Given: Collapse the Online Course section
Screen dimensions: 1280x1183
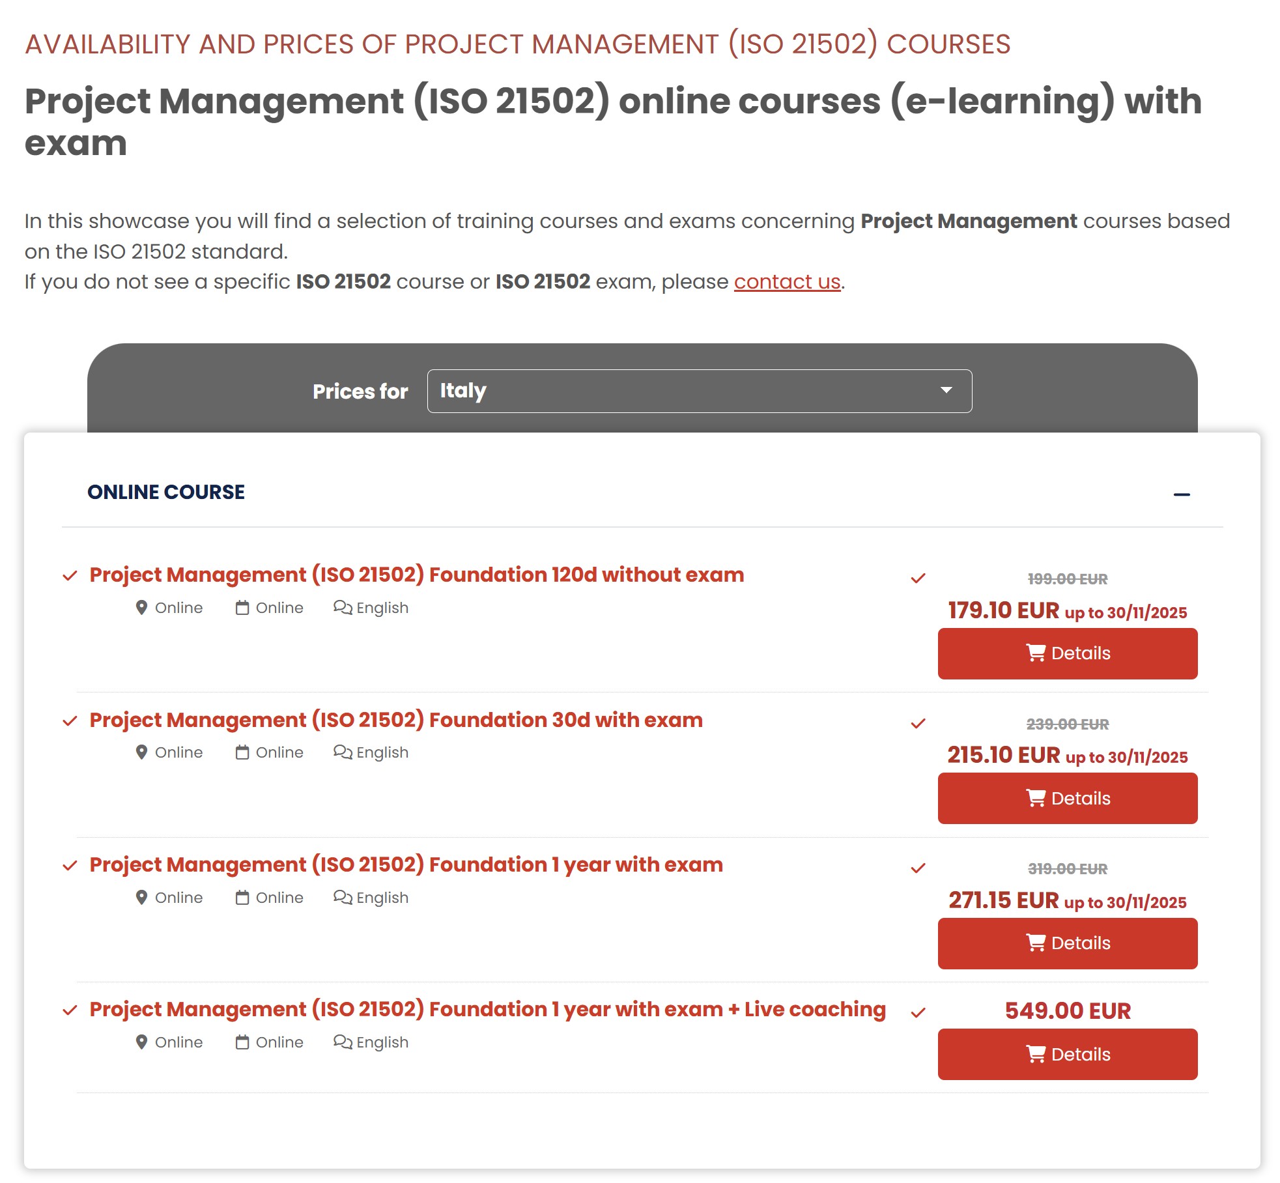Looking at the screenshot, I should click(1182, 494).
